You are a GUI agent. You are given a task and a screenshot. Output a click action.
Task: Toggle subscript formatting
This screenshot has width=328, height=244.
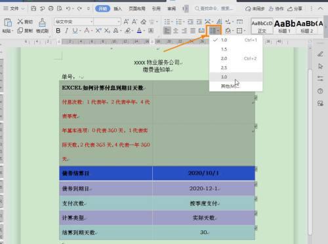pos(107,31)
